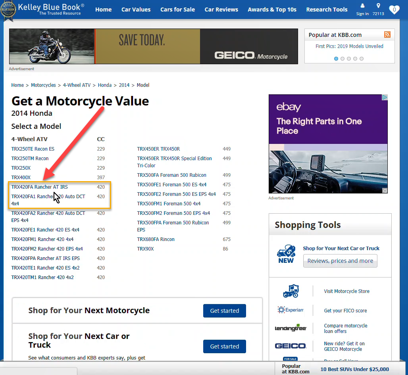
Task: Open New ride? GEICO Motorcycle link
Action: coord(344,346)
